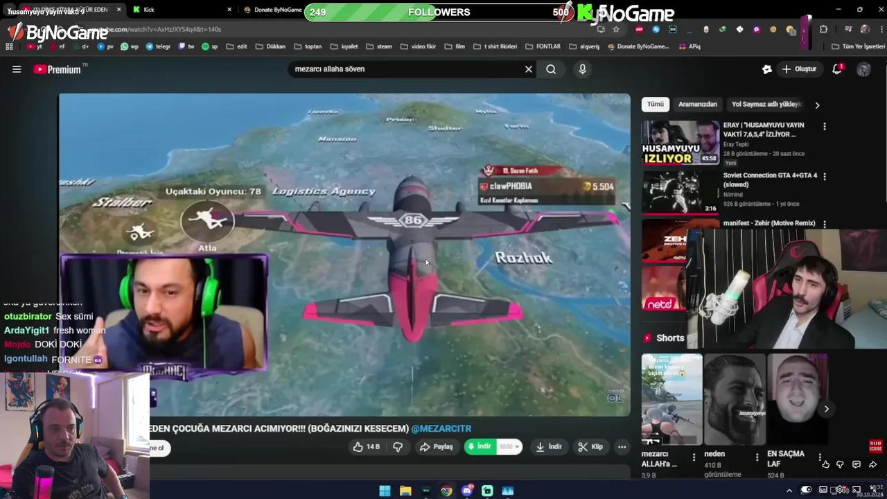Open the wp WhatsApp bookmark
The height and width of the screenshot is (499, 887).
(x=130, y=46)
